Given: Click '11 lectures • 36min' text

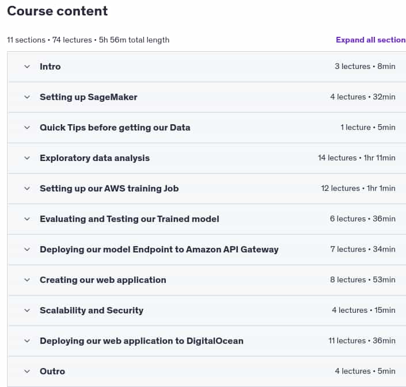Looking at the screenshot, I should click(x=362, y=341).
